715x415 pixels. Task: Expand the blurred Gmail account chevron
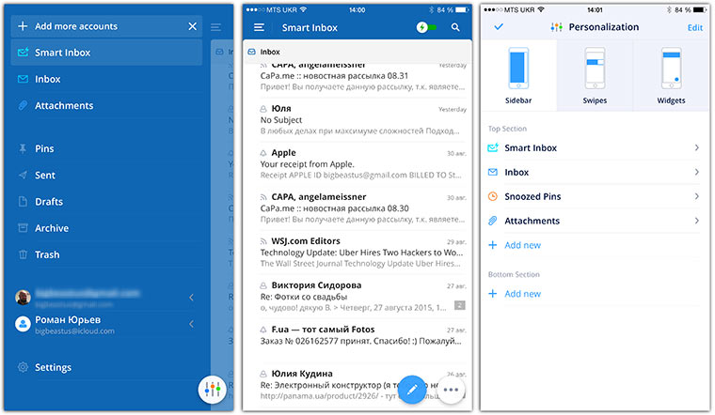pyautogui.click(x=192, y=298)
